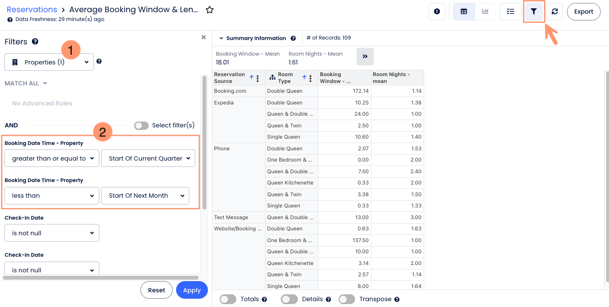Click the filter funnel icon in toolbar
The height and width of the screenshot is (307, 609).
534,12
